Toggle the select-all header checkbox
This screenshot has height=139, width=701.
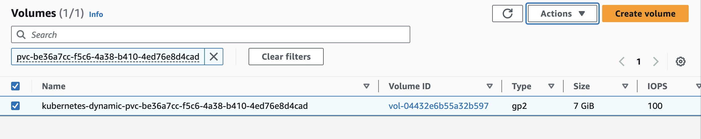click(x=15, y=86)
